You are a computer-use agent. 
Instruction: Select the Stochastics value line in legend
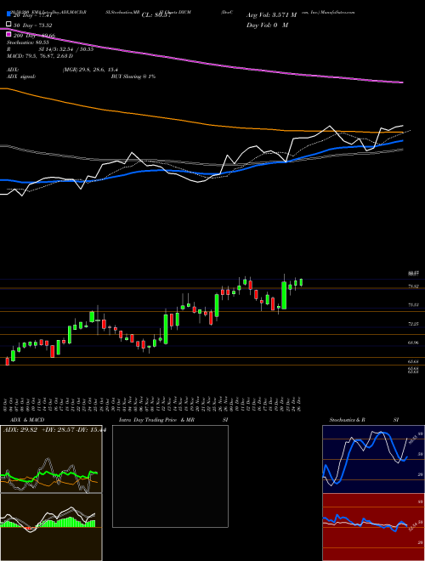(x=27, y=42)
